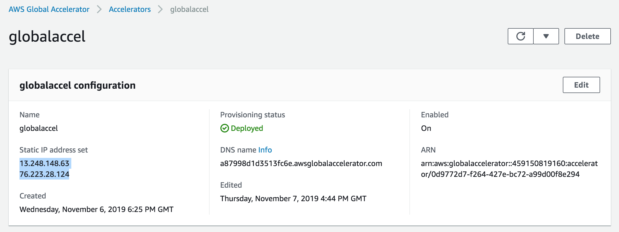The image size is (619, 232).
Task: Click the Created date value
Action: (96, 209)
